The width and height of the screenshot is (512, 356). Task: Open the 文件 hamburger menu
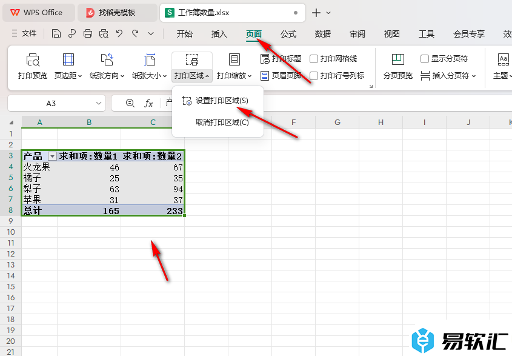pos(24,33)
